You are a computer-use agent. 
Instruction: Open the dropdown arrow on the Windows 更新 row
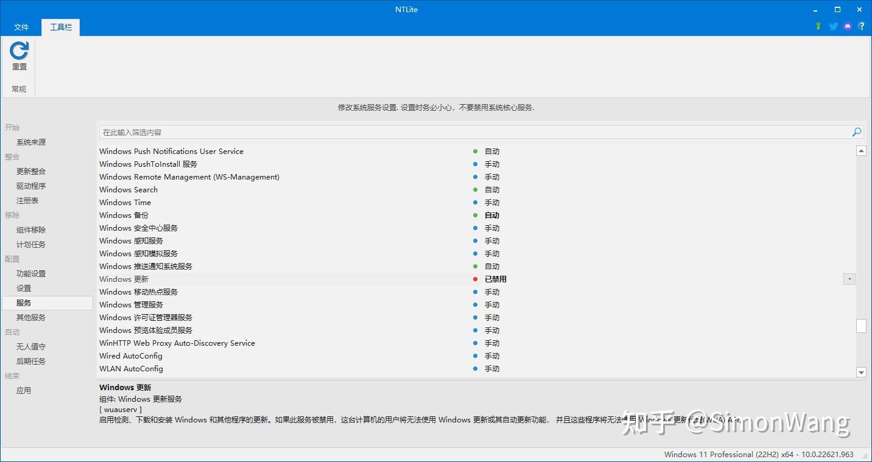click(849, 279)
